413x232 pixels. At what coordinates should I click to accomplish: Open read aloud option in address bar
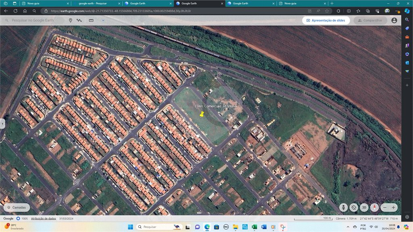pos(318,11)
